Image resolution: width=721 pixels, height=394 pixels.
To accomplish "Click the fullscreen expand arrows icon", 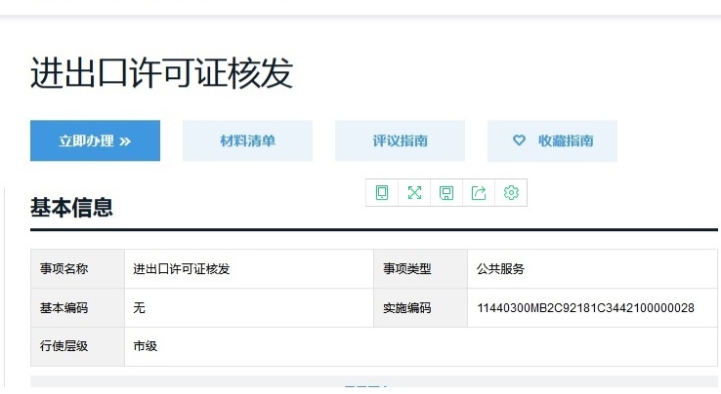I will pyautogui.click(x=414, y=193).
